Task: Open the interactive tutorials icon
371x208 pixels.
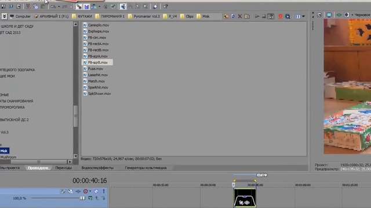Action: 155,6
